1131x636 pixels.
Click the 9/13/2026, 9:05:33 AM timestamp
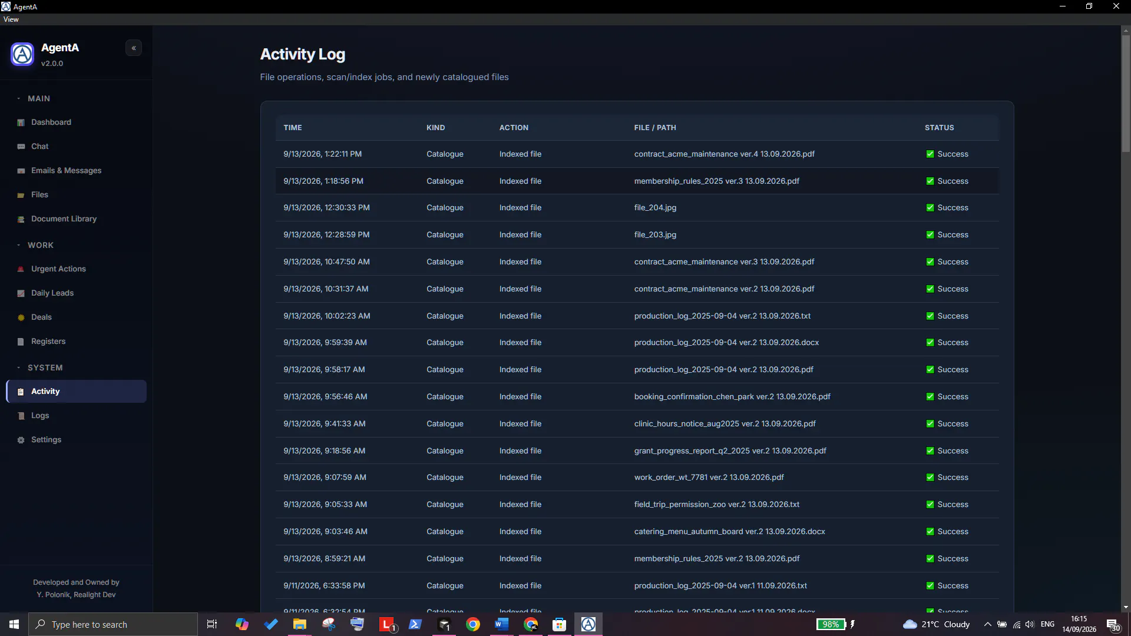coord(325,504)
